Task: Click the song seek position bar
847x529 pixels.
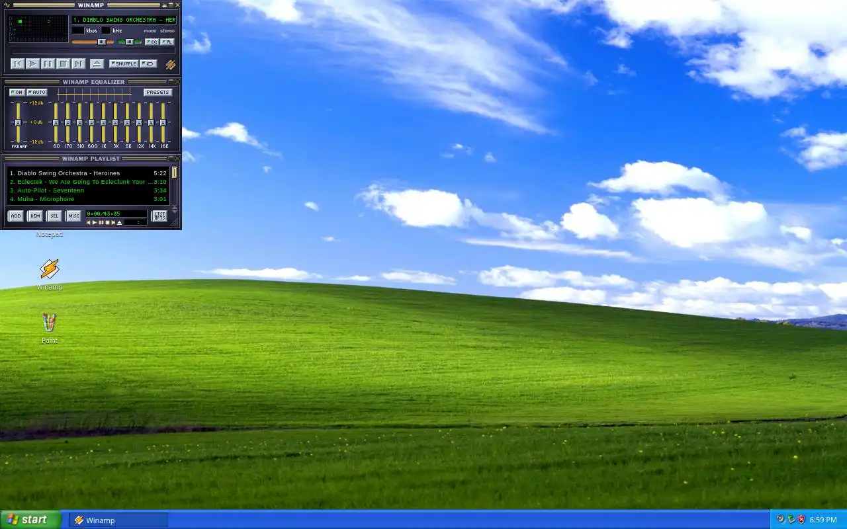Action: 93,52
